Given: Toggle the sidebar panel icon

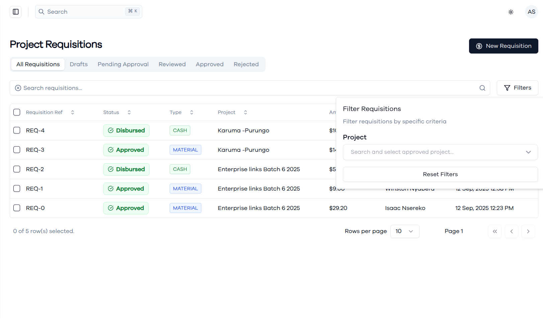Looking at the screenshot, I should pyautogui.click(x=16, y=12).
